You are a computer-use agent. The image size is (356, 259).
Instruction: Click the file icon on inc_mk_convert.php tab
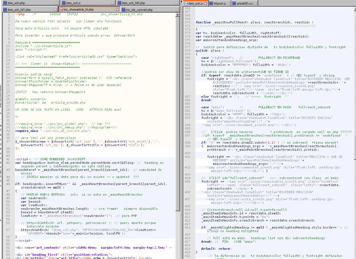(123, 10)
